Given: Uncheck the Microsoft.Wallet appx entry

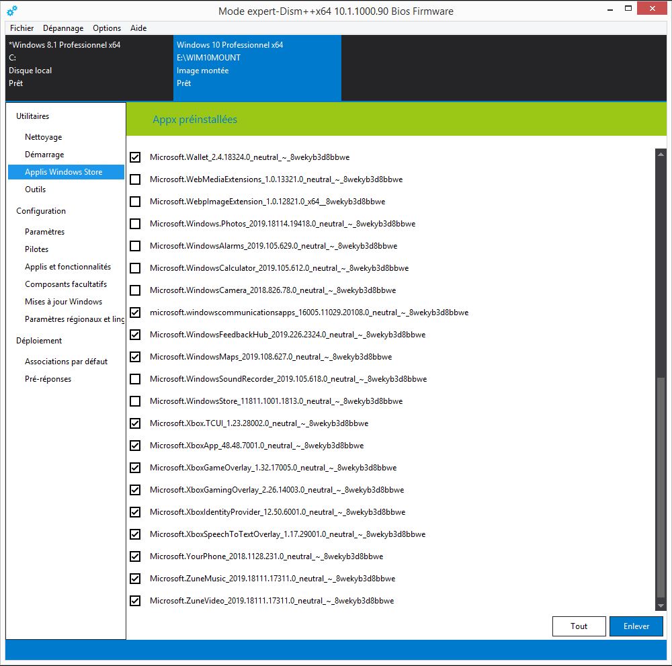Looking at the screenshot, I should pos(135,157).
